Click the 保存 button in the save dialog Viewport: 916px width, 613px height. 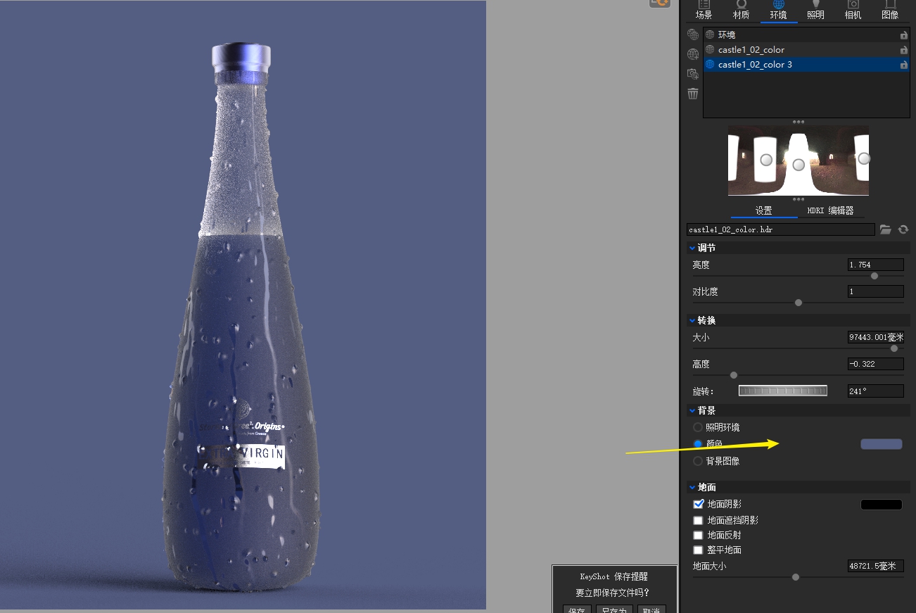pos(577,609)
